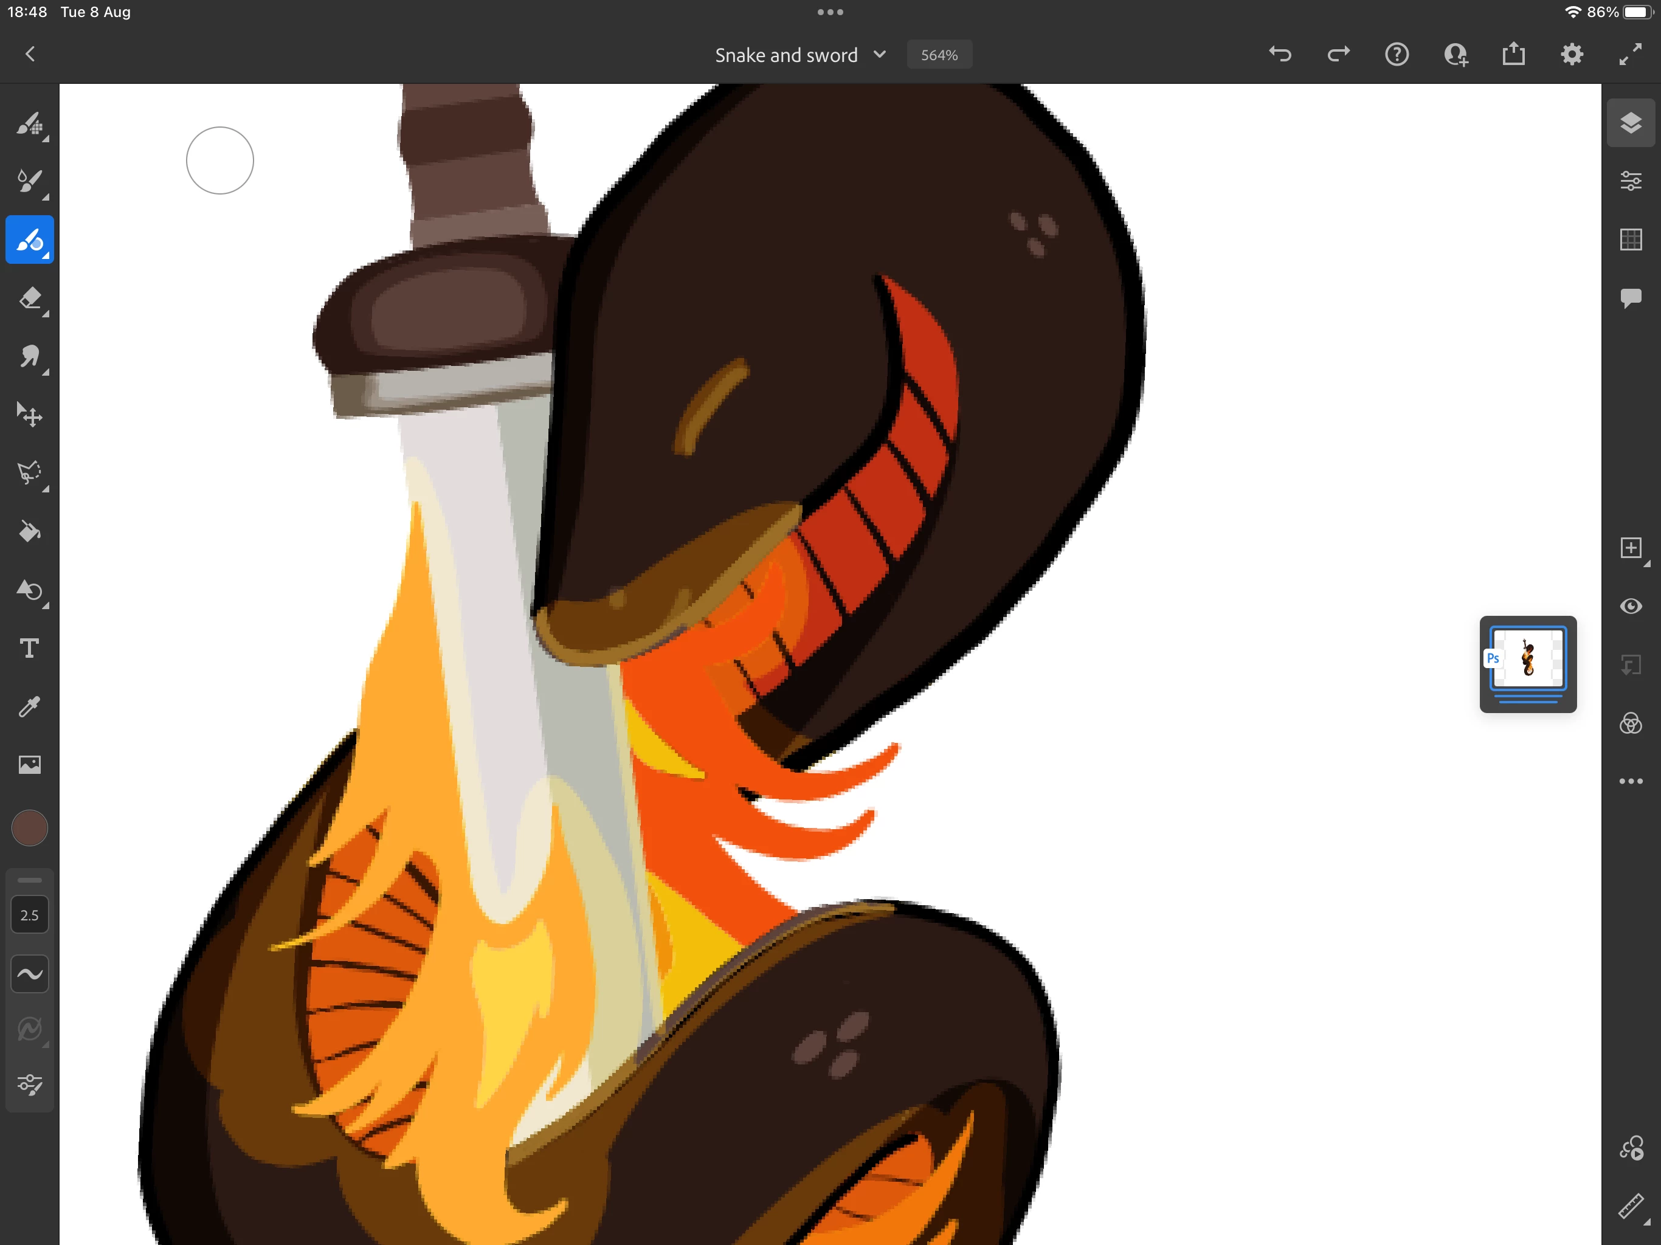The width and height of the screenshot is (1661, 1245).
Task: Undo the last action
Action: point(1280,54)
